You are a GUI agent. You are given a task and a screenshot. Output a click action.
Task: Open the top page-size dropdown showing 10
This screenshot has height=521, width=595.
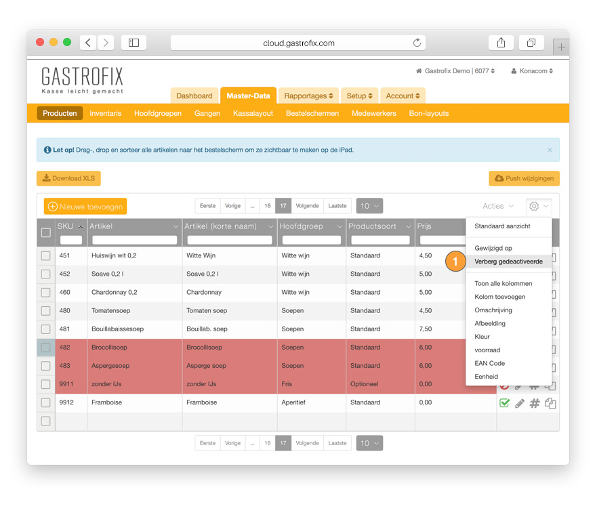click(x=369, y=206)
